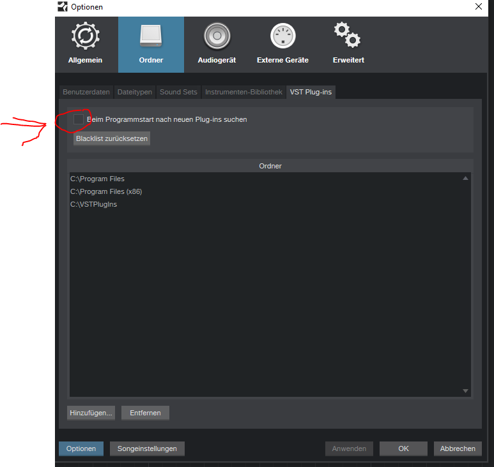This screenshot has height=467, width=494.
Task: Open the Erweitert gears icon
Action: (x=348, y=38)
